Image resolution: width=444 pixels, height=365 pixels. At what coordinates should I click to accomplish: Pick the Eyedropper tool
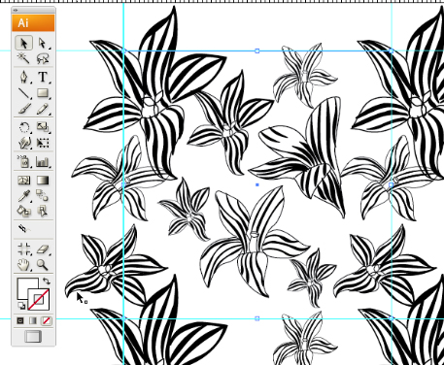(x=24, y=195)
